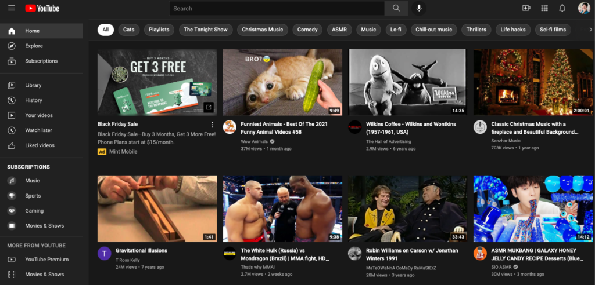Select the Lo-fi filter chip
Image resolution: width=595 pixels, height=285 pixels.
[x=396, y=30]
